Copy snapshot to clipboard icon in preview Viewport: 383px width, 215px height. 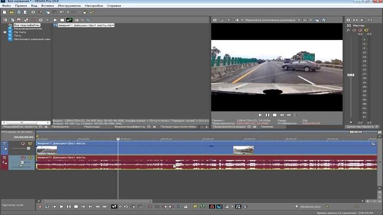point(317,20)
